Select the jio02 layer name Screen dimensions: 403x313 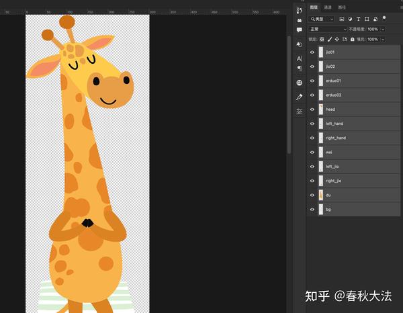330,66
